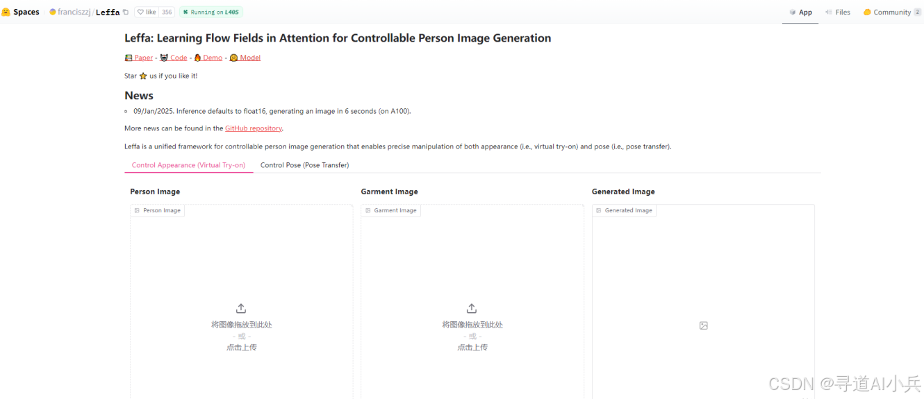This screenshot has width=924, height=399.
Task: Click the Community tab icon
Action: tap(867, 12)
